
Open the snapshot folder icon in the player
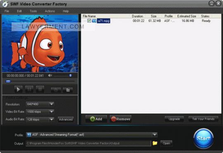pos(68,90)
